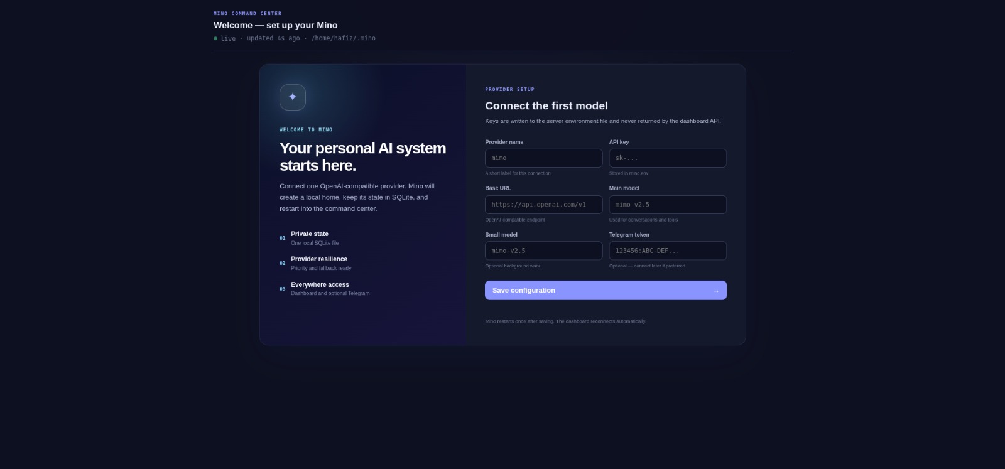Click the green live status dot
This screenshot has height=469, width=1005.
[215, 38]
